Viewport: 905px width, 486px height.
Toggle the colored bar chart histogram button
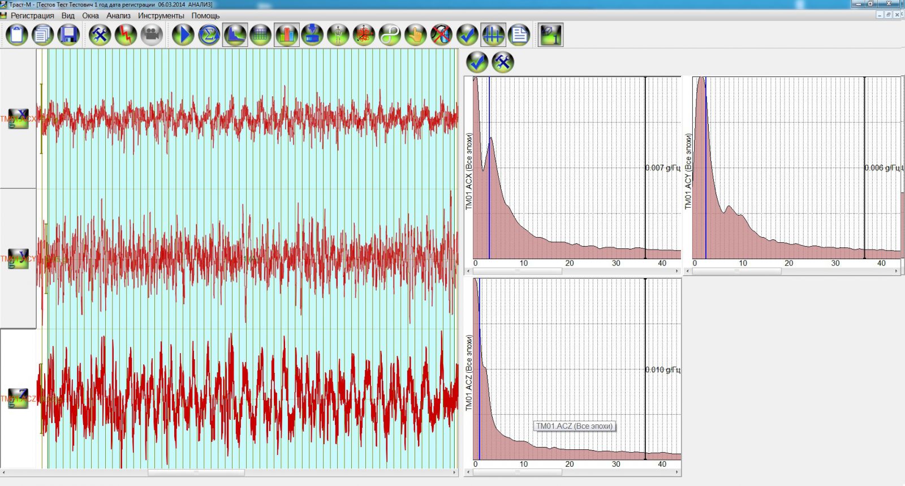tap(287, 35)
